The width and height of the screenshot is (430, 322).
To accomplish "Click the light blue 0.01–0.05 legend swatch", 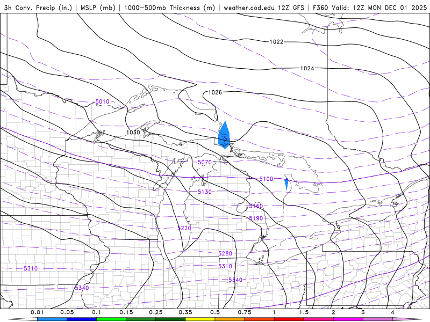I will [x=52, y=319].
